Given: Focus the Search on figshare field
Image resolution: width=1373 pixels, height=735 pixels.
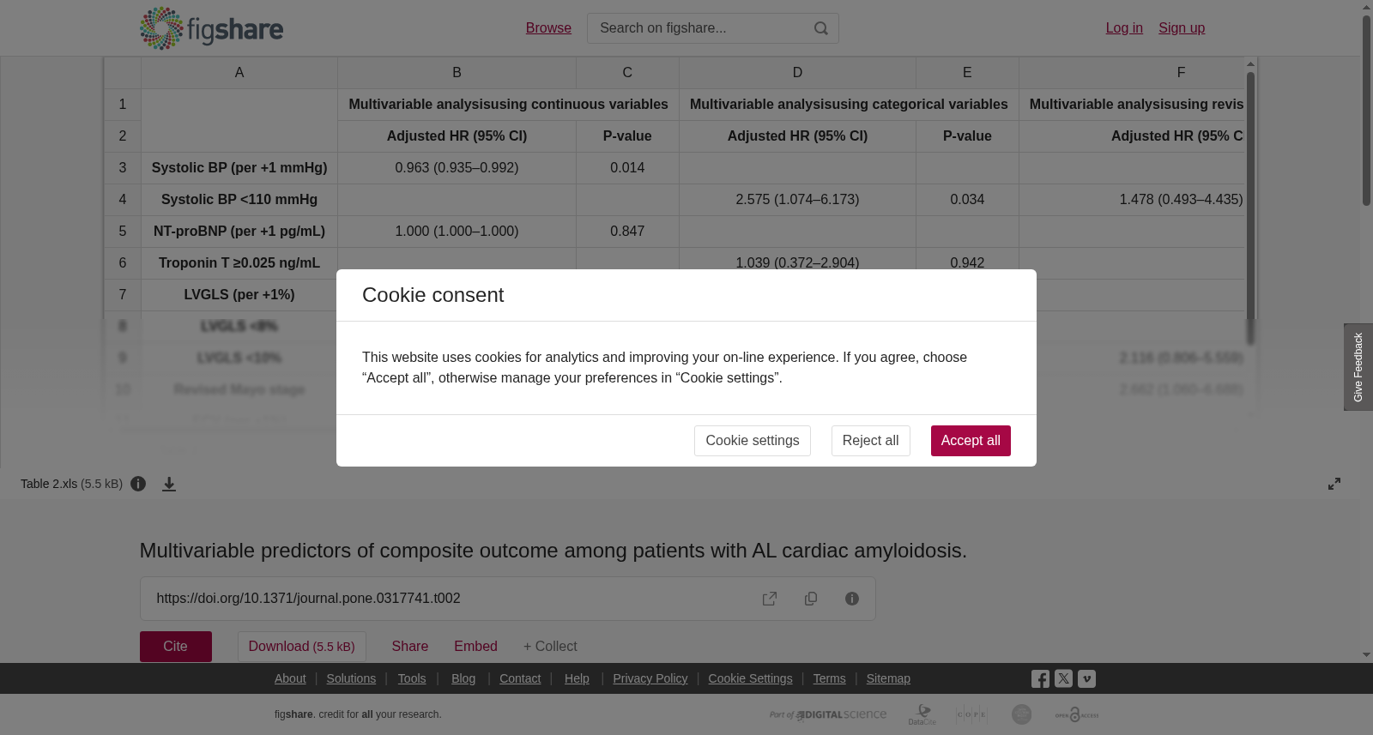Looking at the screenshot, I should (x=699, y=28).
